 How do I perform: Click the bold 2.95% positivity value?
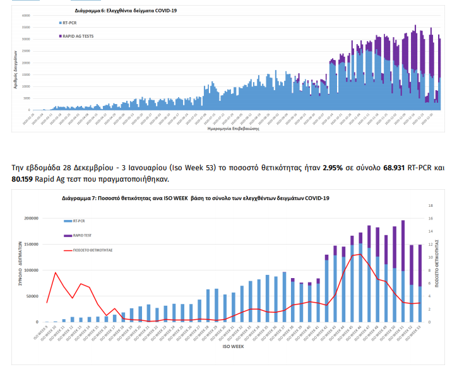pos(333,168)
